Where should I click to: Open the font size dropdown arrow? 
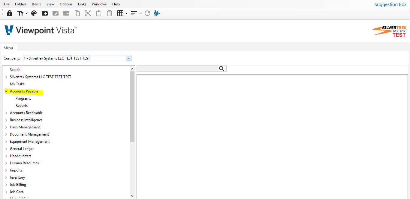[26, 13]
